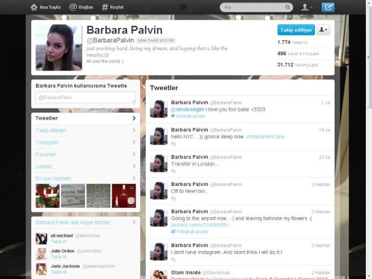Click the Sohbeti göster conversation link
Screen dimensions: 372x279
click(x=188, y=116)
